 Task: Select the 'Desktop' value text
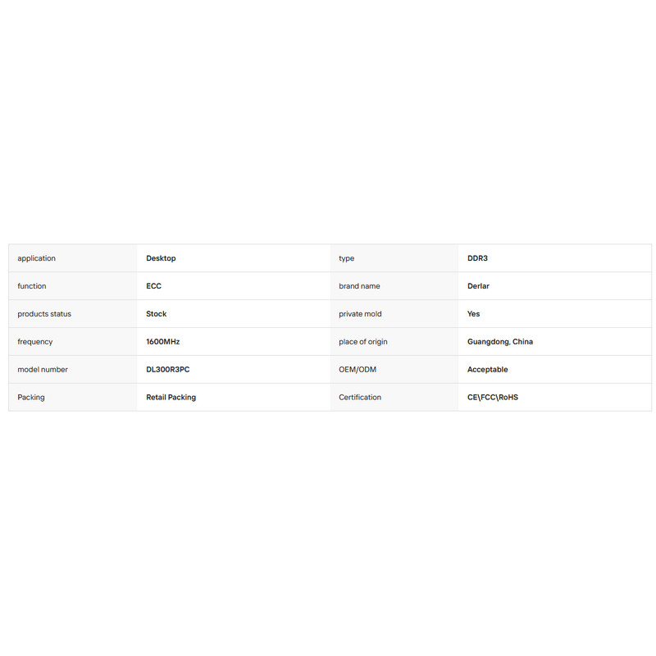(x=161, y=258)
